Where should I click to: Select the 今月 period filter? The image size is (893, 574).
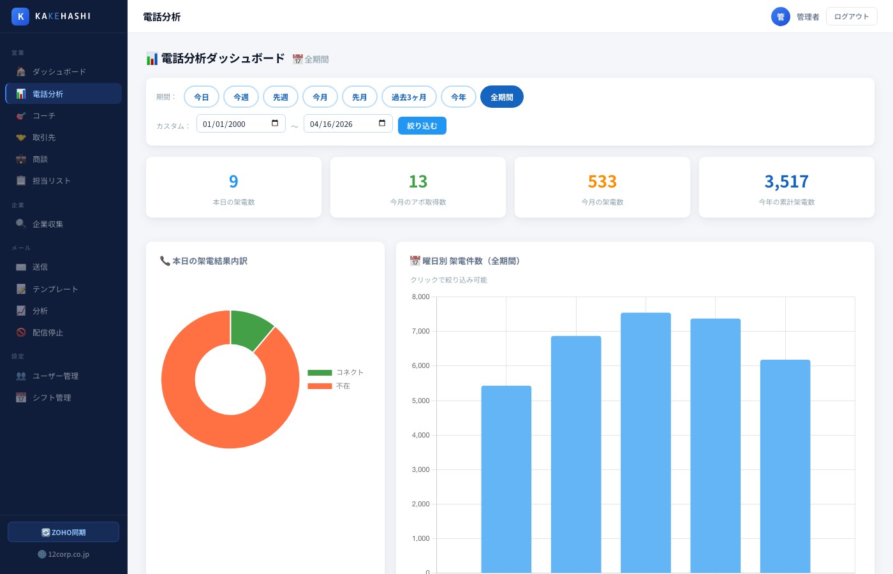point(320,96)
